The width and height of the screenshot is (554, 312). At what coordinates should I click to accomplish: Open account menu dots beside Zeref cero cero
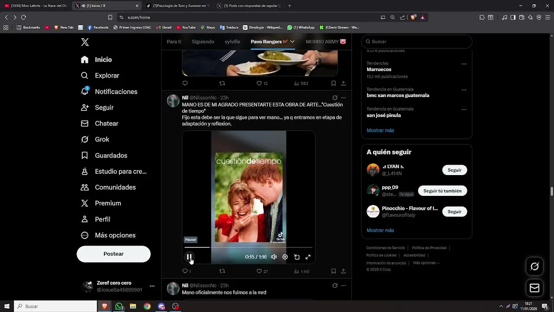click(152, 286)
